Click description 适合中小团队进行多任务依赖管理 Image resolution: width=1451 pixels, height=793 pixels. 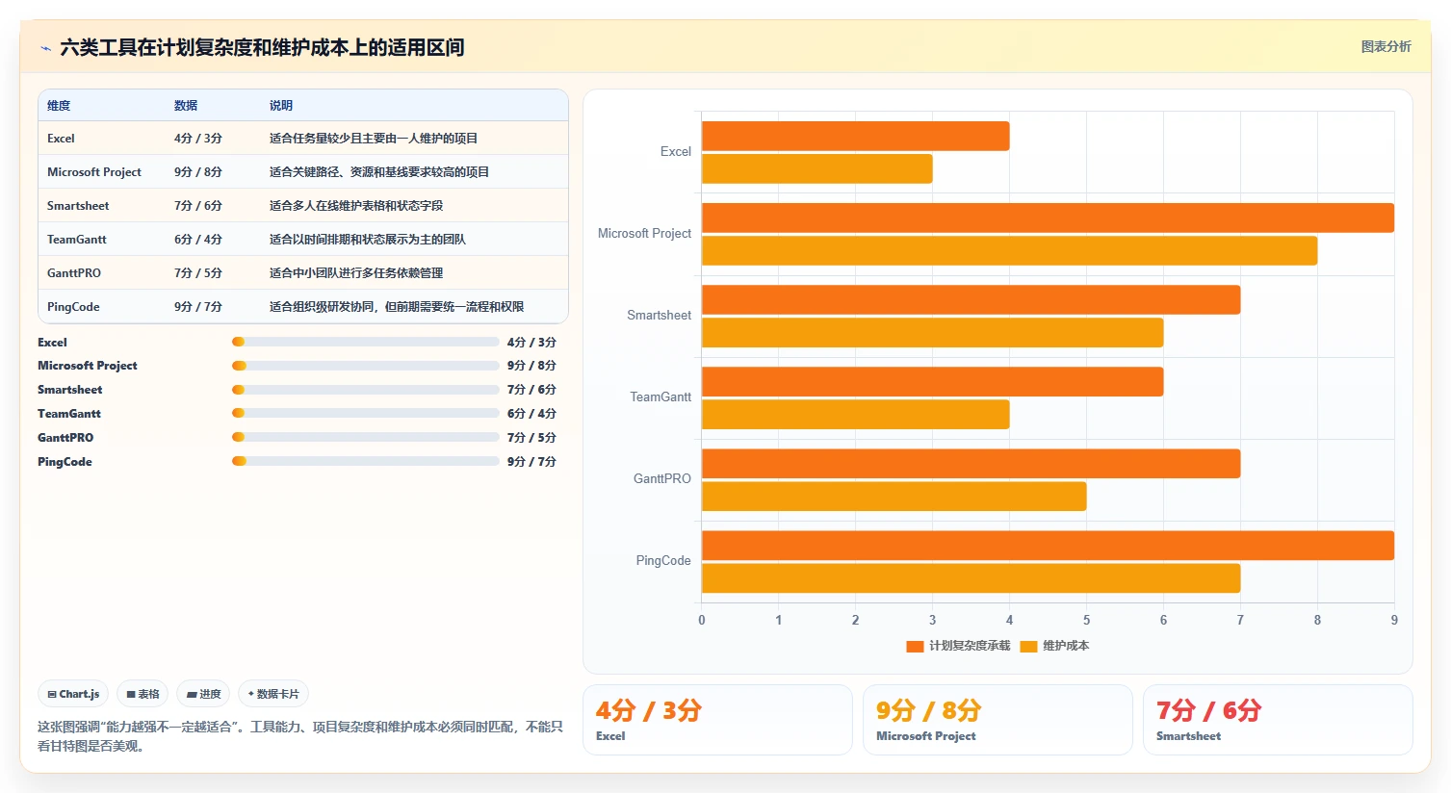[x=356, y=272]
